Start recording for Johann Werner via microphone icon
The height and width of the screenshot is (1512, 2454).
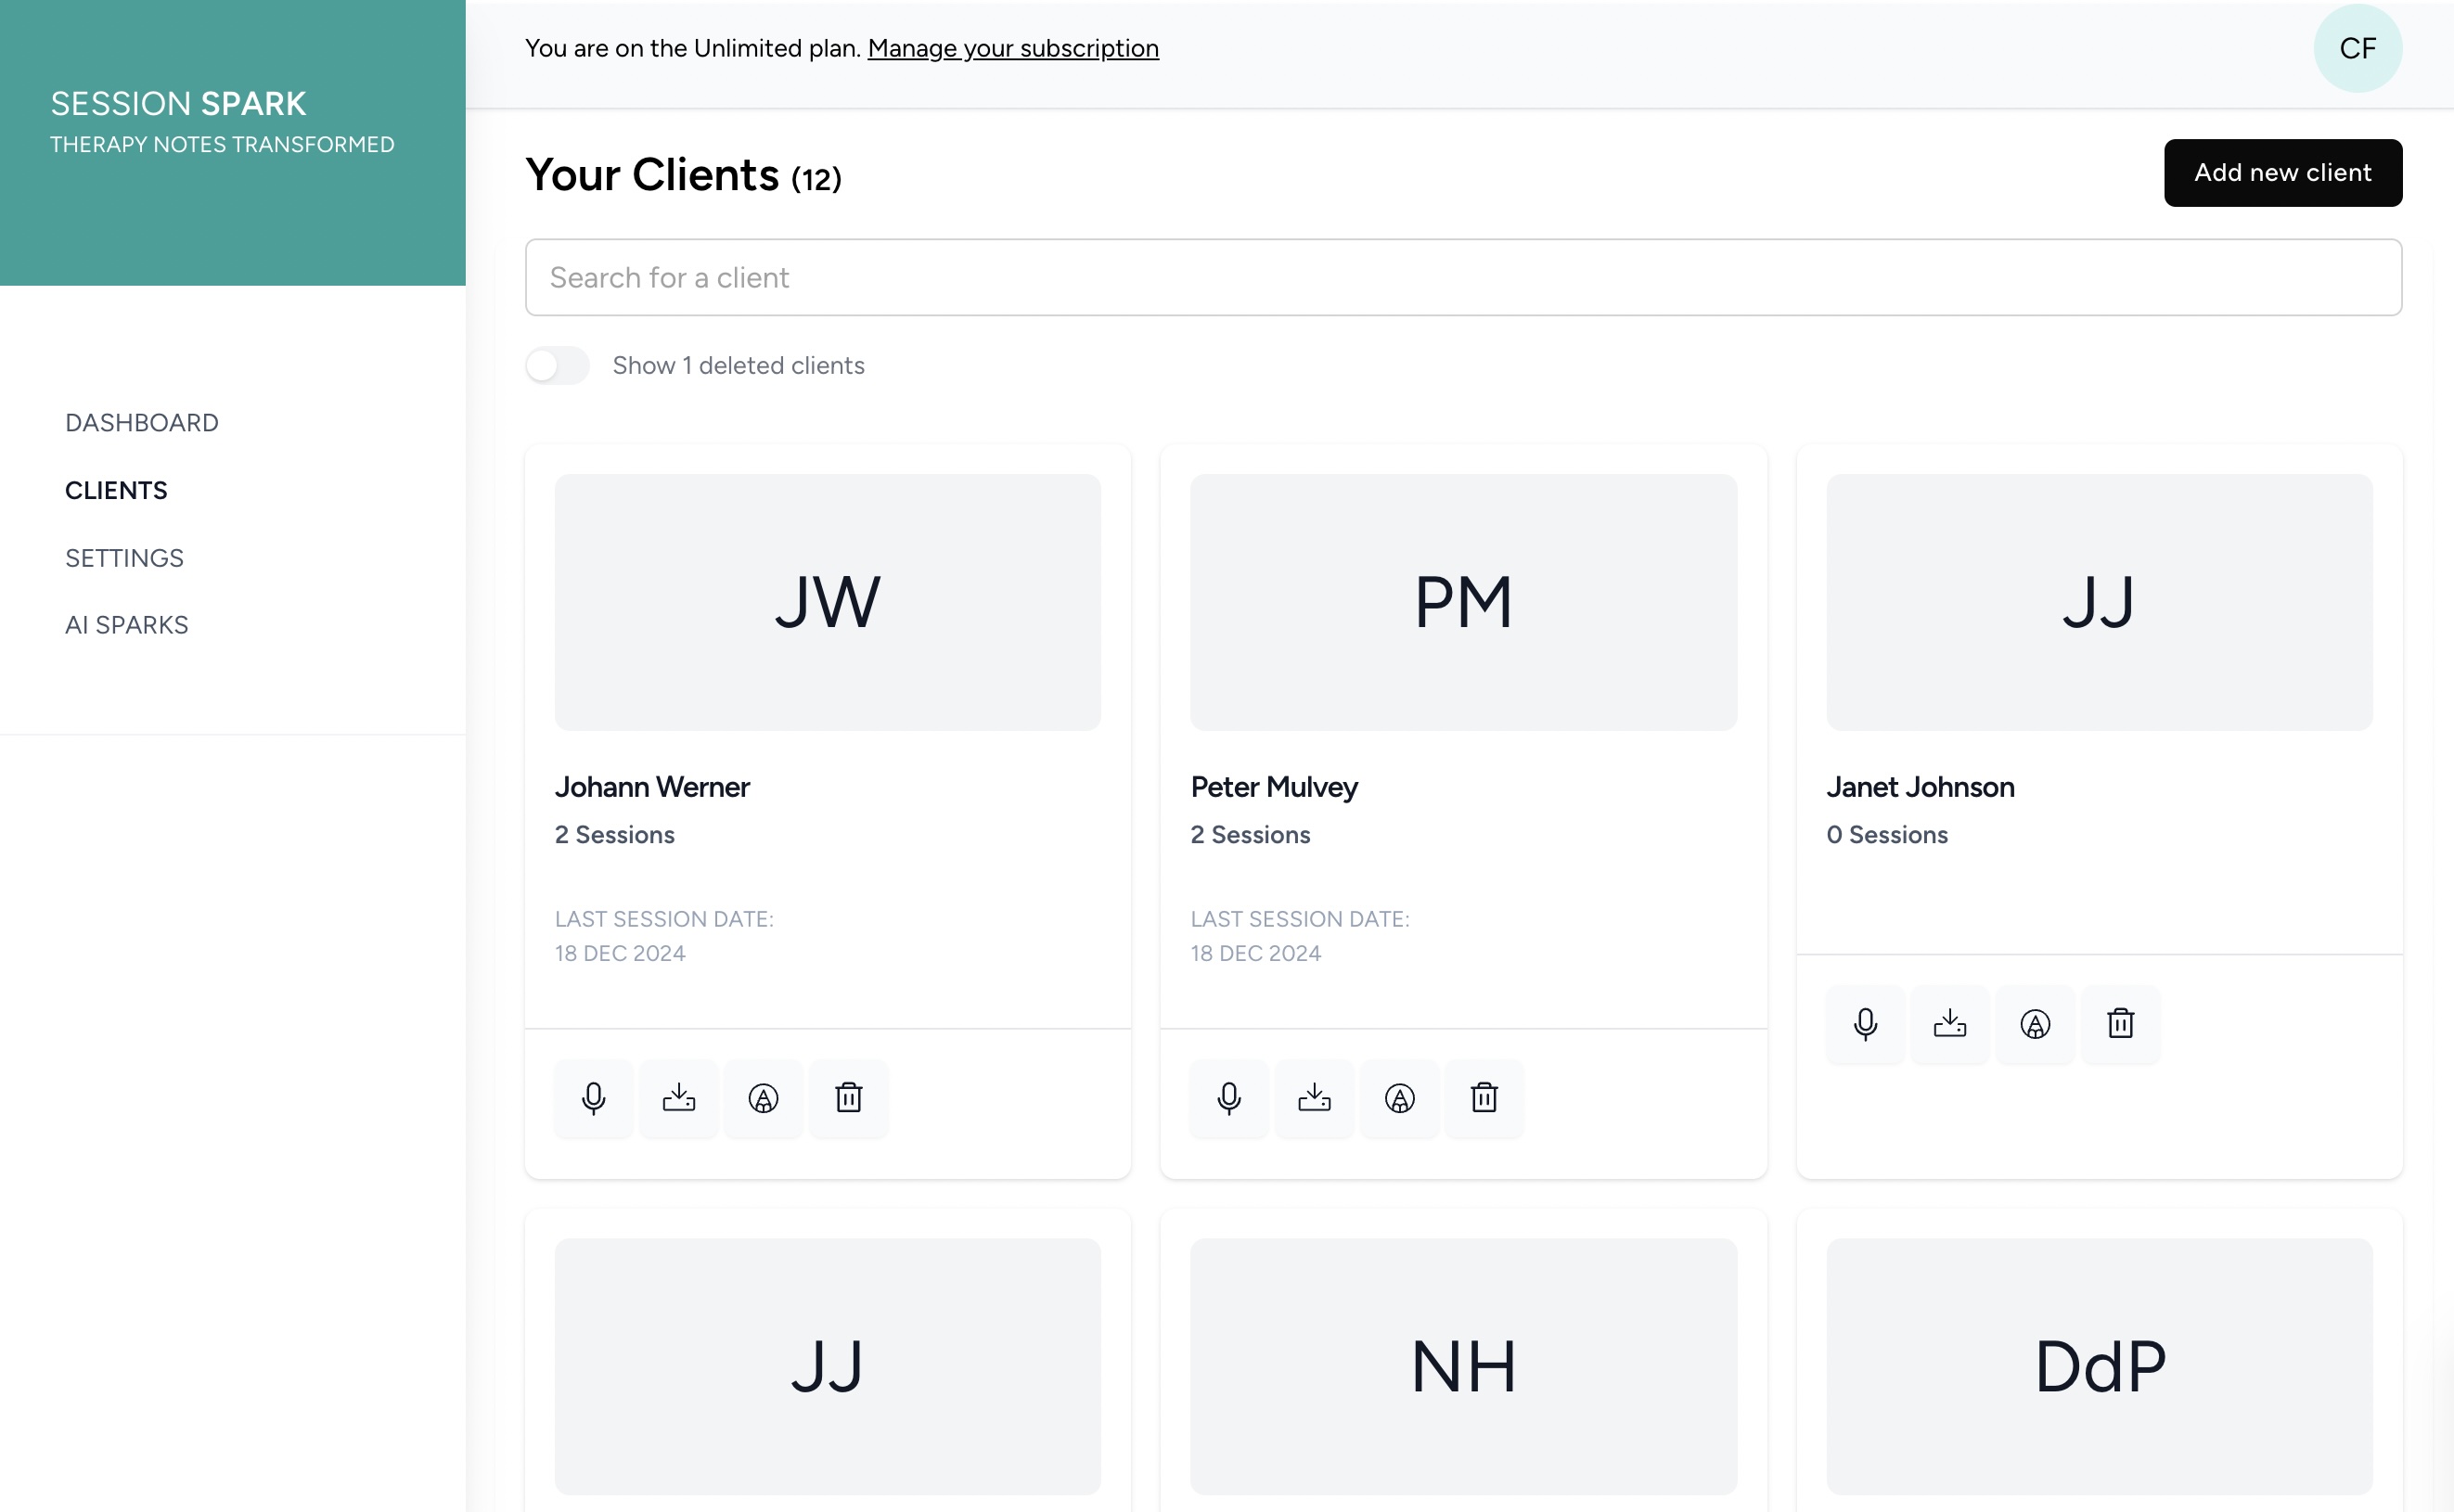594,1098
